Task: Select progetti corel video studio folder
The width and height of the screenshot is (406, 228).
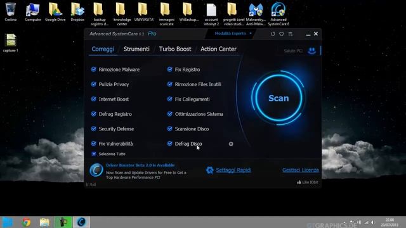Action: coord(233,14)
